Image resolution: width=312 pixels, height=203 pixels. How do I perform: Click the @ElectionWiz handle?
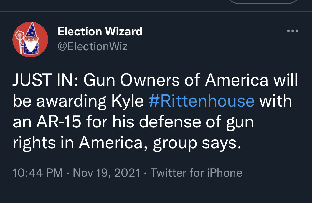(92, 46)
